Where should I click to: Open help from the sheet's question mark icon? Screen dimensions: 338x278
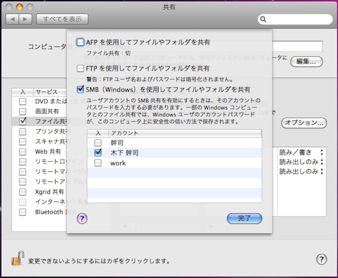coord(82,219)
